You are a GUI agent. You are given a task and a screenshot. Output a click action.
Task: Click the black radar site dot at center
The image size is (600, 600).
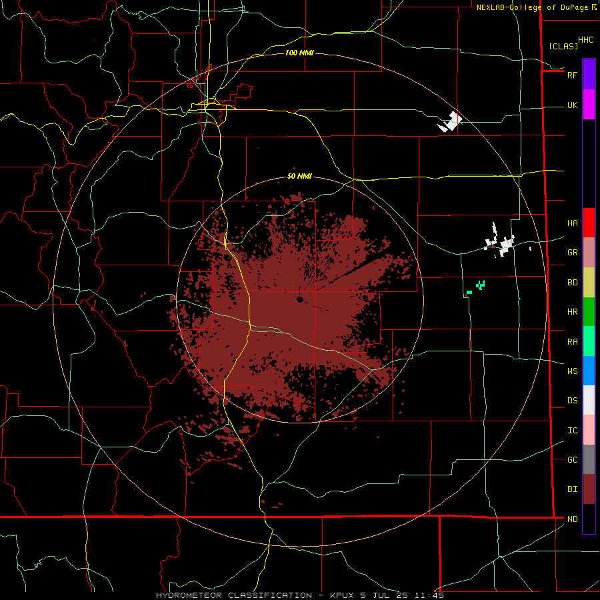click(x=300, y=299)
